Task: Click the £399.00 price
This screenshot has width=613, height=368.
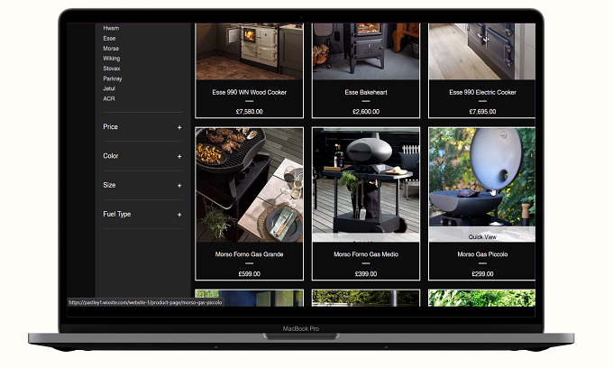Action: pos(366,274)
